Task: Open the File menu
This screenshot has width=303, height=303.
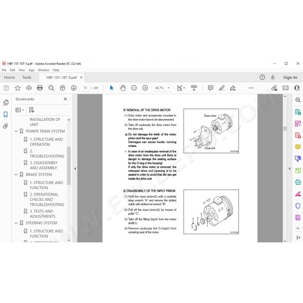Action: click(x=4, y=70)
